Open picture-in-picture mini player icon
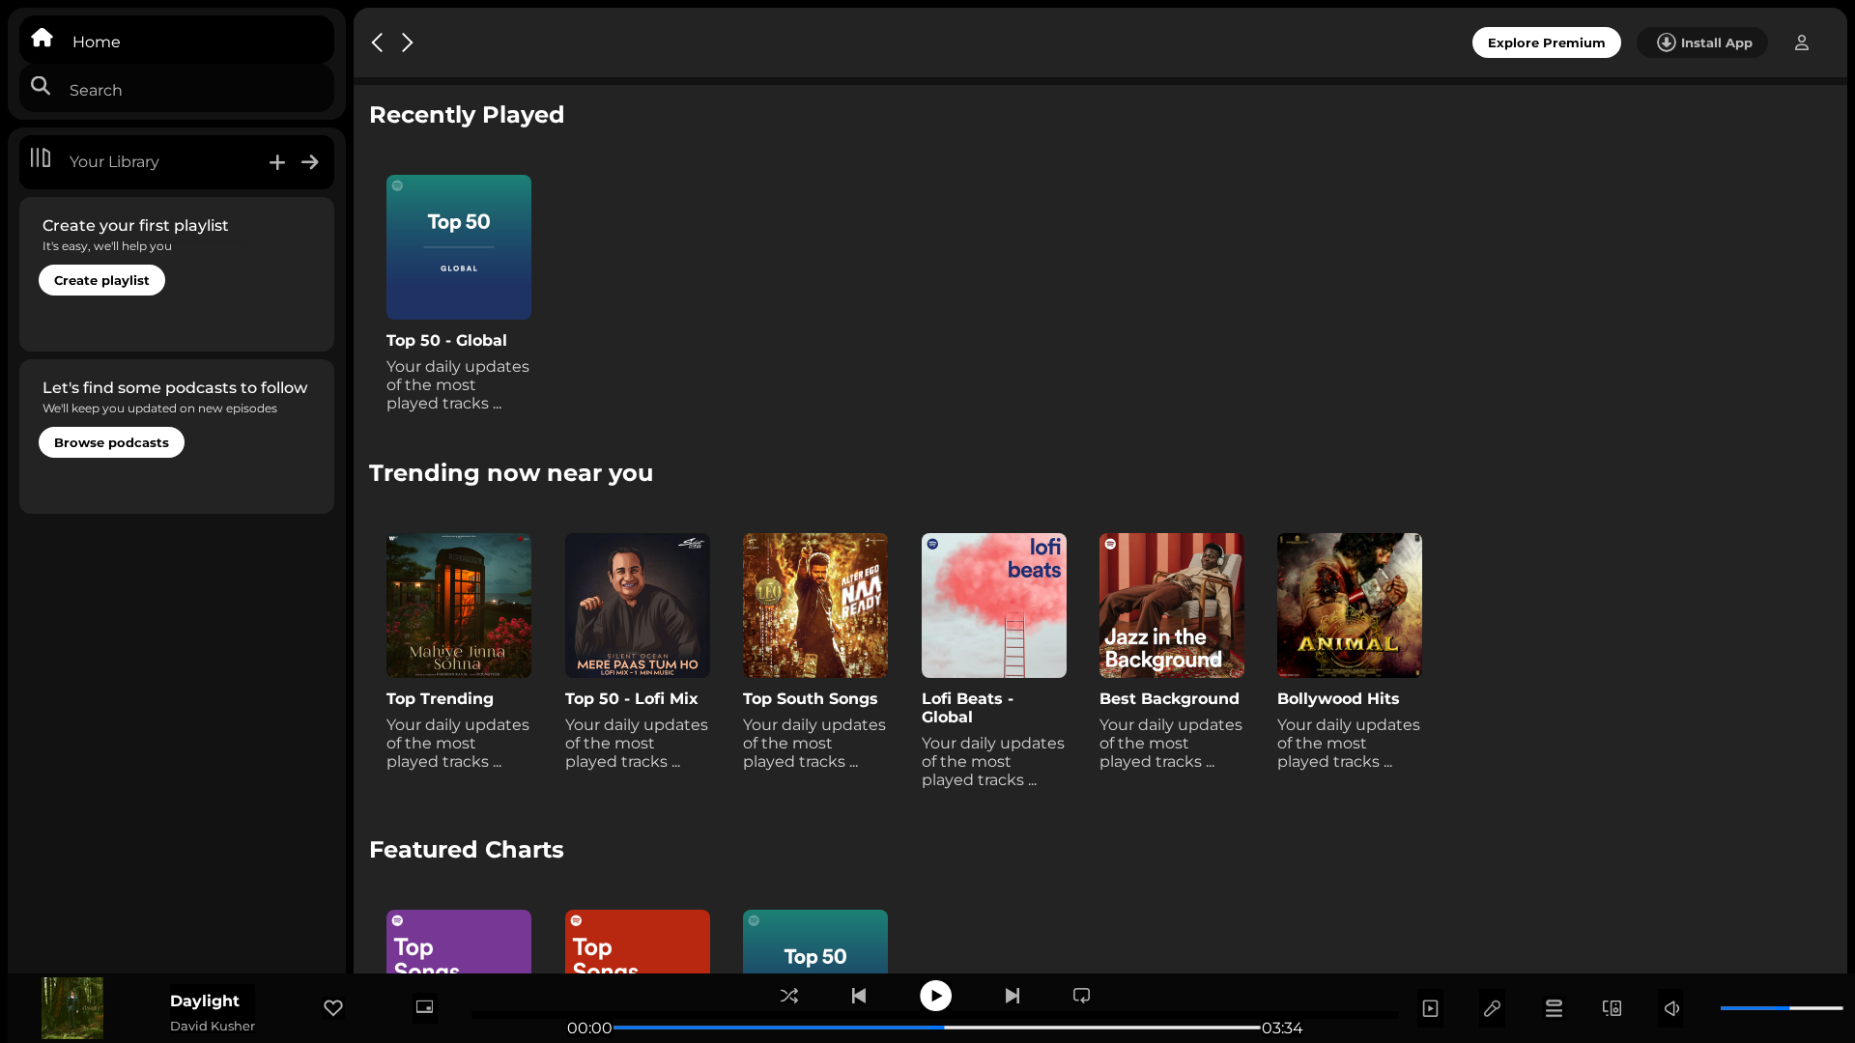Viewport: 1855px width, 1043px height. point(424,1007)
